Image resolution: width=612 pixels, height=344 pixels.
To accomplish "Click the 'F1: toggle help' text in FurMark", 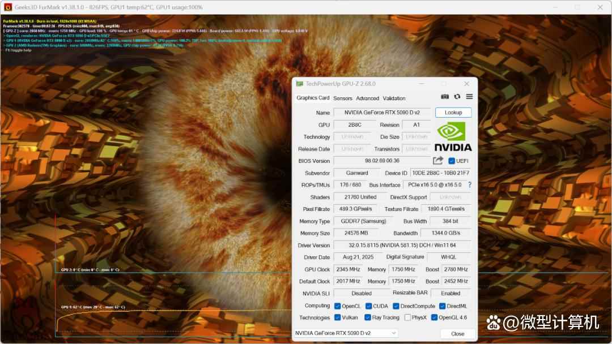I will coord(18,50).
